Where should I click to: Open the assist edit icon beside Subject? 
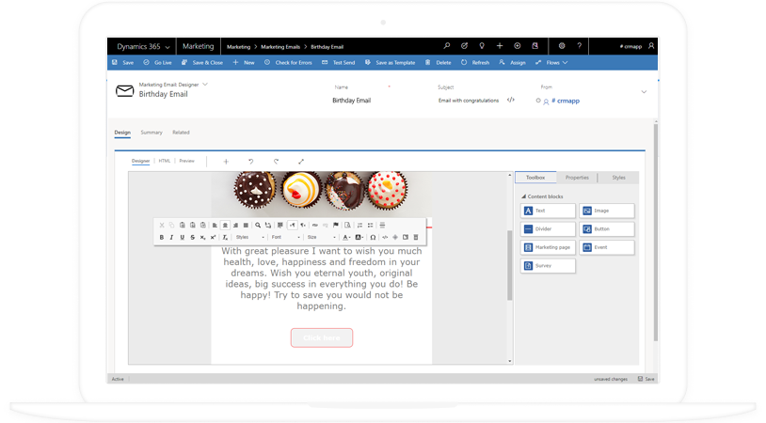click(x=510, y=100)
